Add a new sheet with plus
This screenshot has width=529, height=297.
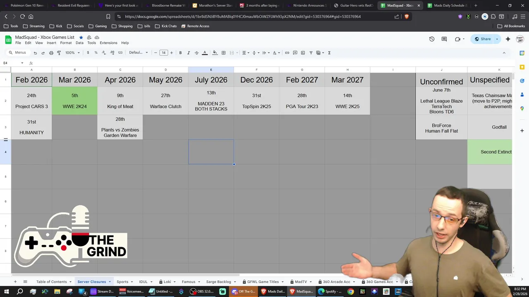(x=15, y=282)
